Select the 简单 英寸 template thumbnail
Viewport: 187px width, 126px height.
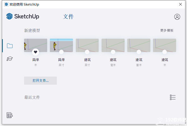pos(61,45)
